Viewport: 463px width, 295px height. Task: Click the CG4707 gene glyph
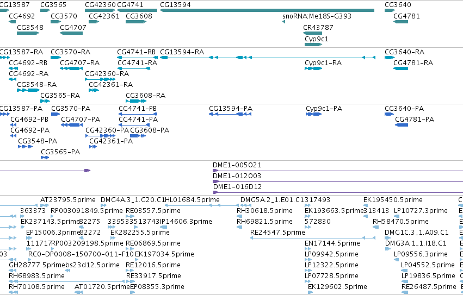pyautogui.click(x=71, y=33)
